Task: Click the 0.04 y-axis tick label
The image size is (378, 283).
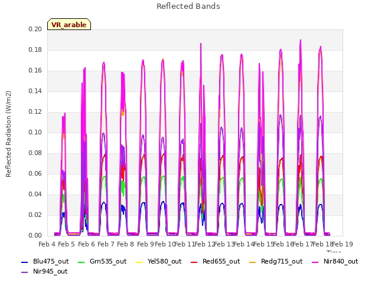Action: click(35, 194)
